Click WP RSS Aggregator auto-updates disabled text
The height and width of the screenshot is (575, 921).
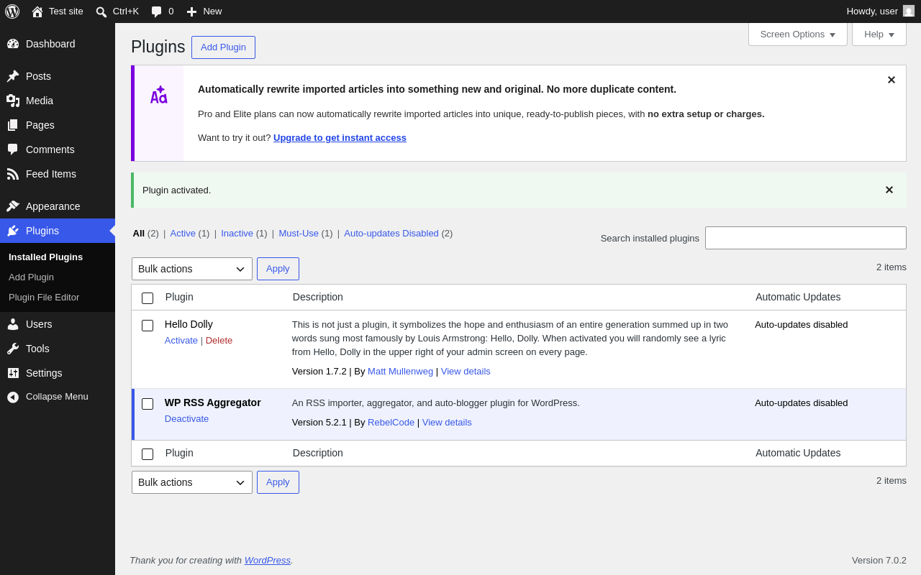coord(801,402)
